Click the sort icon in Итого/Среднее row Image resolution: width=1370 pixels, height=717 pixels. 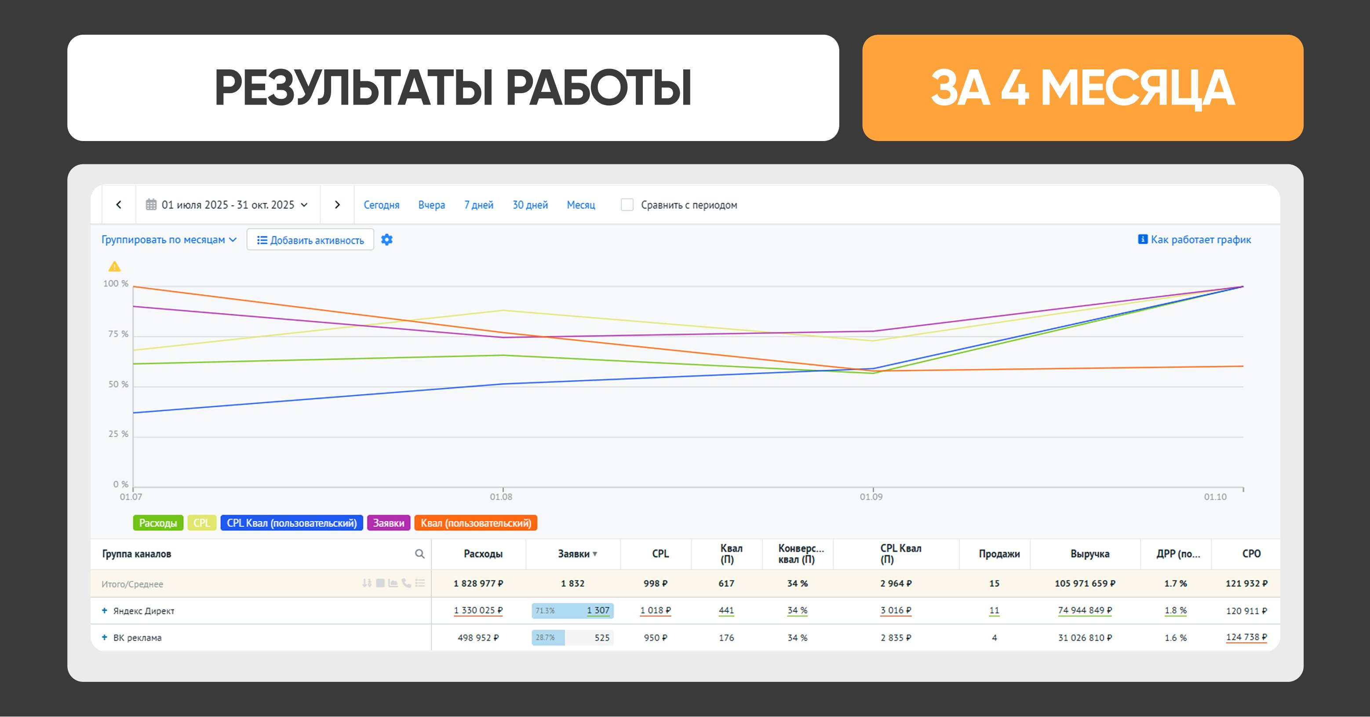[366, 583]
